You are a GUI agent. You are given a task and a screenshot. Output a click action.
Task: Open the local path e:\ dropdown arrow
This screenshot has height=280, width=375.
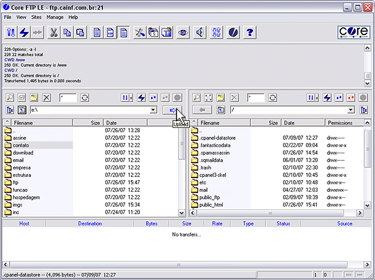(x=153, y=110)
